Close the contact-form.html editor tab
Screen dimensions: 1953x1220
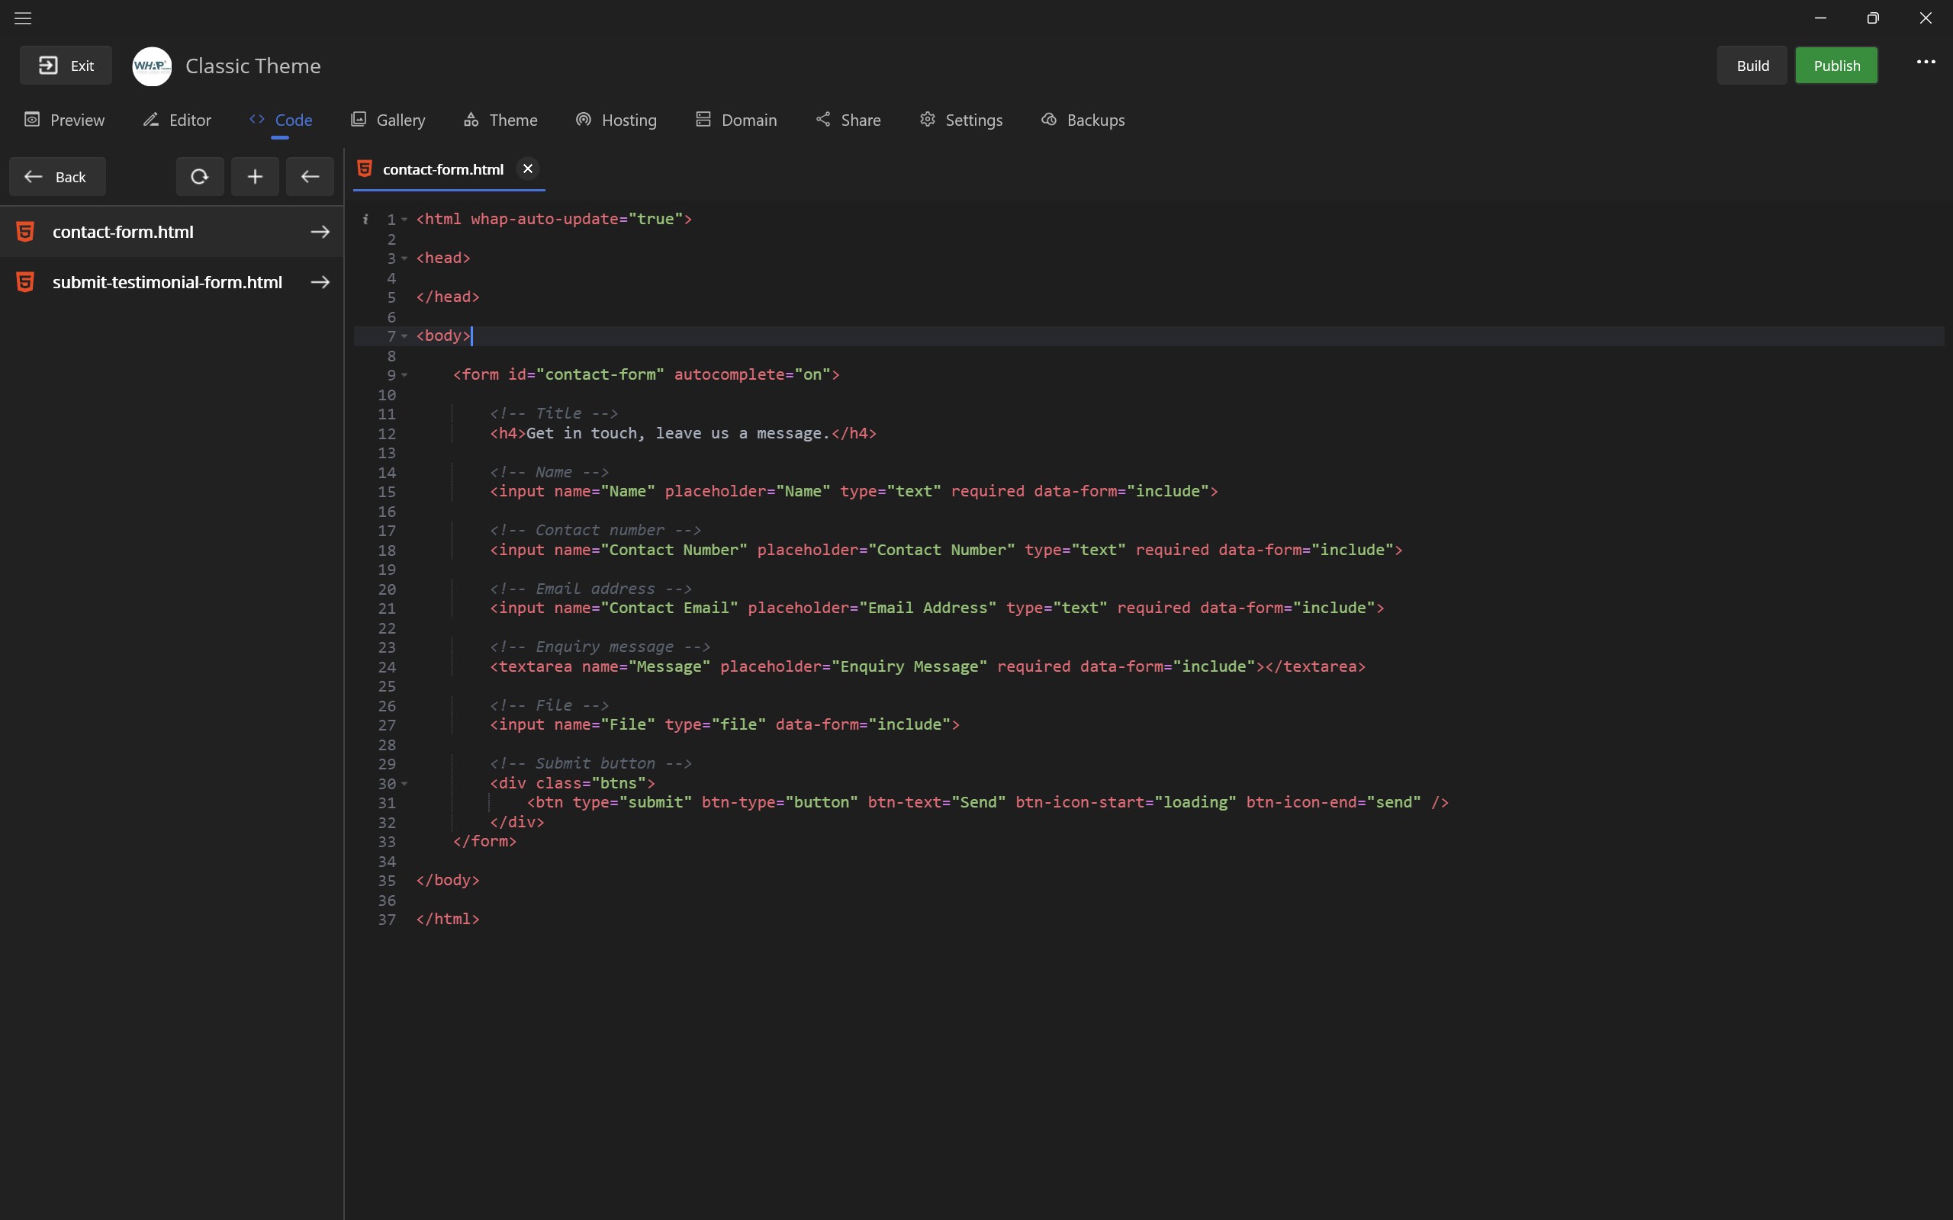coord(528,169)
